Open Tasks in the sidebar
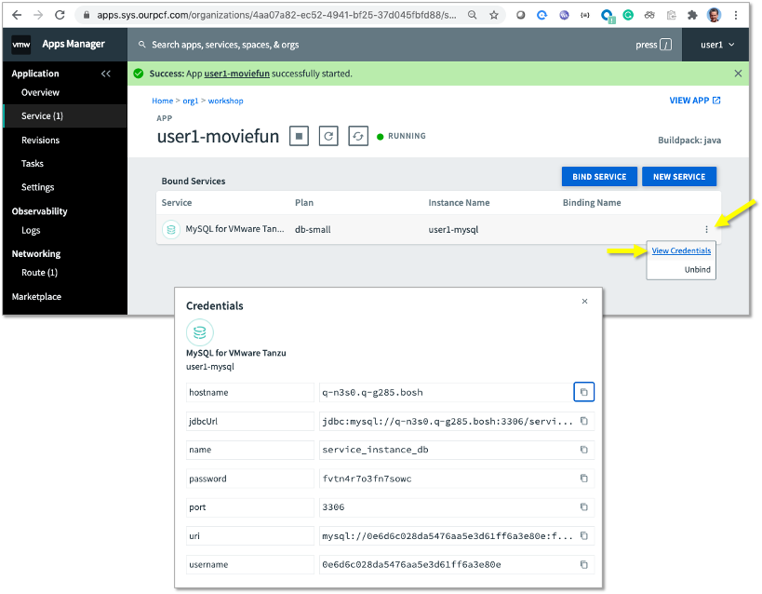The width and height of the screenshot is (762, 594). (x=32, y=164)
